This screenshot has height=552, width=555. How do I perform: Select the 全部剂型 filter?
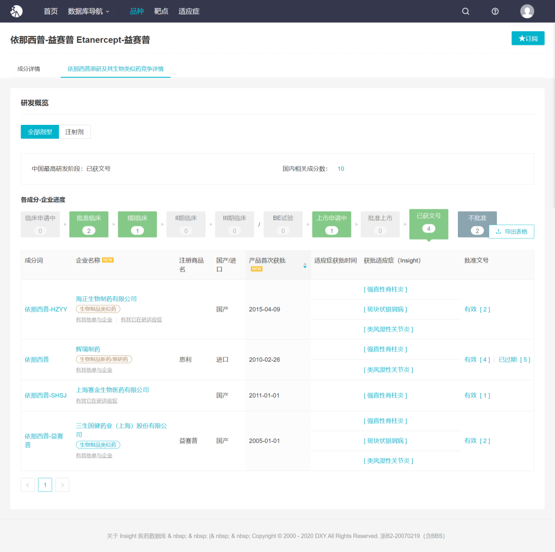point(40,132)
